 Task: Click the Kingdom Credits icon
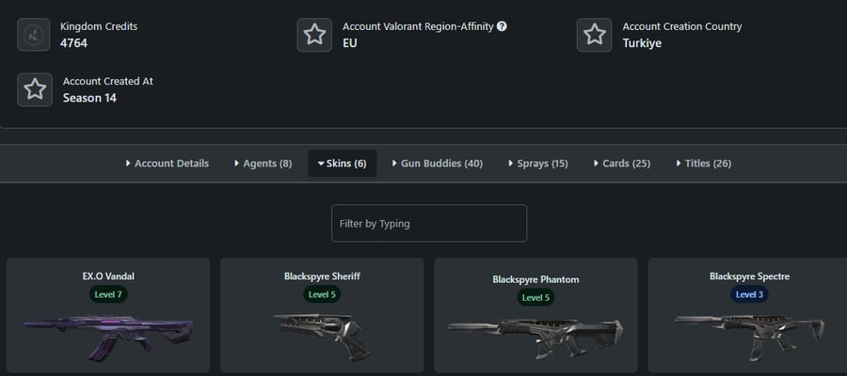(x=34, y=35)
